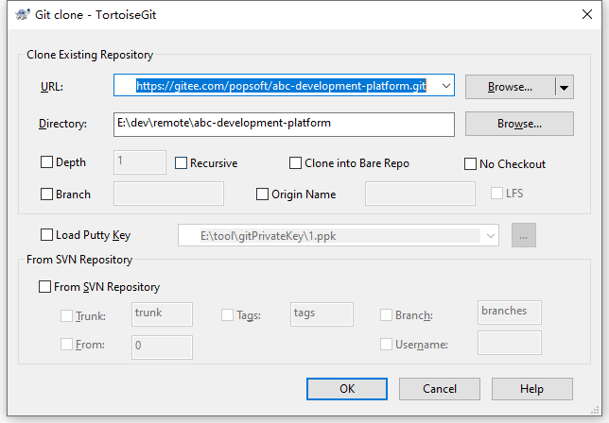The height and width of the screenshot is (423, 609).
Task: Click the URL: label
Action: click(52, 87)
